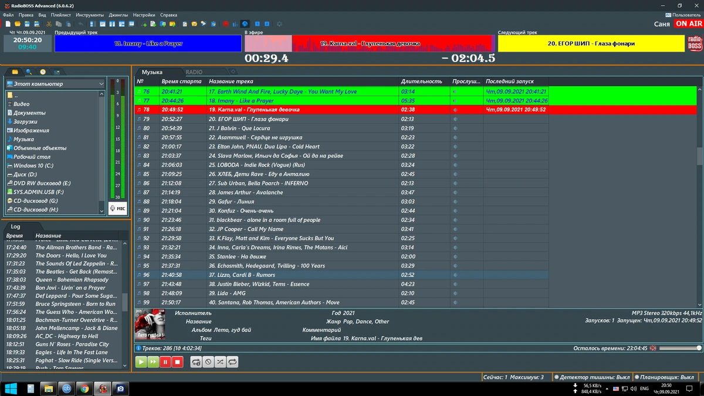Image resolution: width=704 pixels, height=396 pixels.
Task: Click the radioBOSS logo at top right
Action: [x=695, y=44]
